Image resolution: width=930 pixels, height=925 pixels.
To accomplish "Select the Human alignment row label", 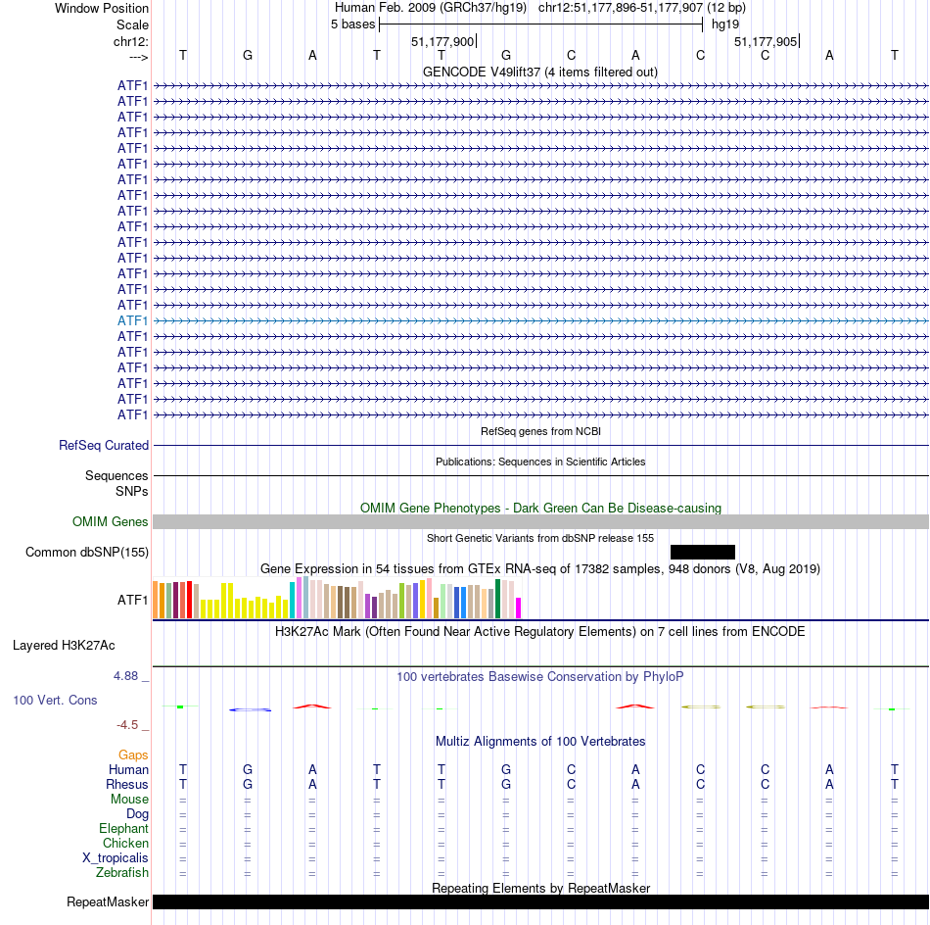I will 128,769.
